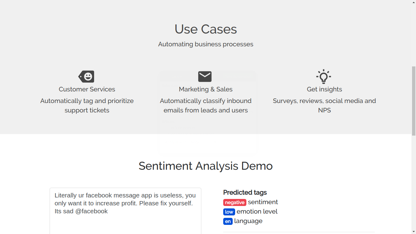The height and width of the screenshot is (234, 416).
Task: Click the Sentiment Analysis Demo heading
Action: coord(206,166)
